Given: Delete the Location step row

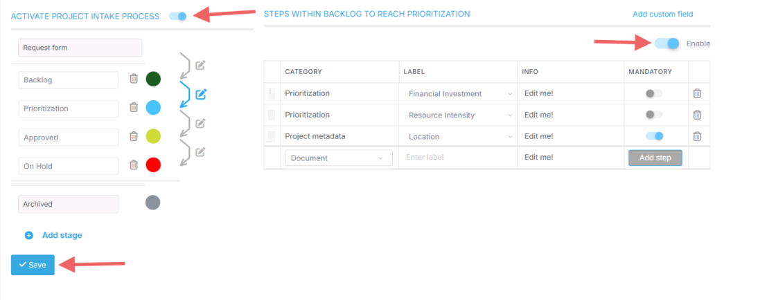Looking at the screenshot, I should coord(698,136).
